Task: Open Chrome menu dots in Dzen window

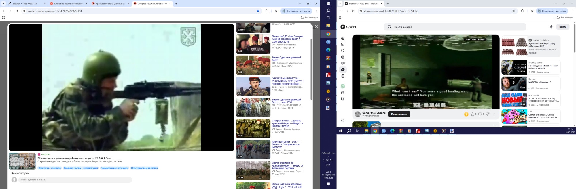Action: (572, 11)
